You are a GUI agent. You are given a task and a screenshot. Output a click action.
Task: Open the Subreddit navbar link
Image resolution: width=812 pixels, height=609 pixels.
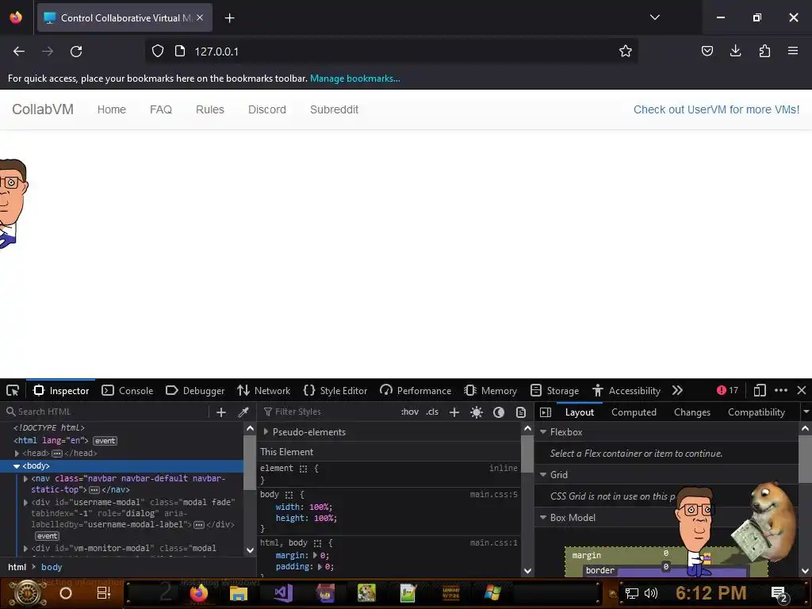334,109
